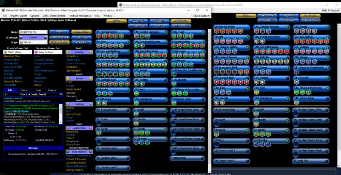Viewport: 341px width, 175px height.
Task: Click the right arrow of Body Mastery pool
Action: coord(91,152)
